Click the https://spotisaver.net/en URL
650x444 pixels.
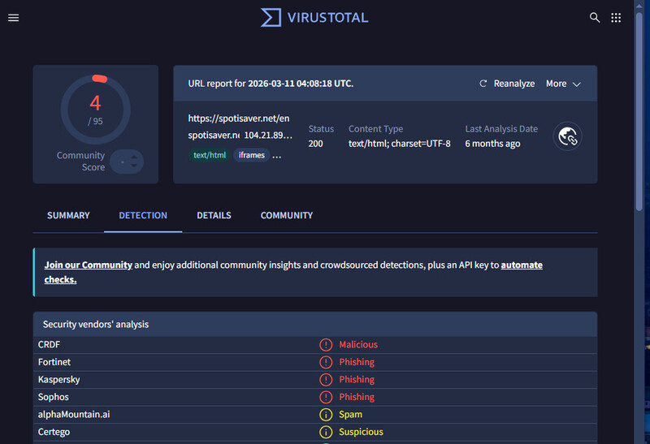(239, 119)
